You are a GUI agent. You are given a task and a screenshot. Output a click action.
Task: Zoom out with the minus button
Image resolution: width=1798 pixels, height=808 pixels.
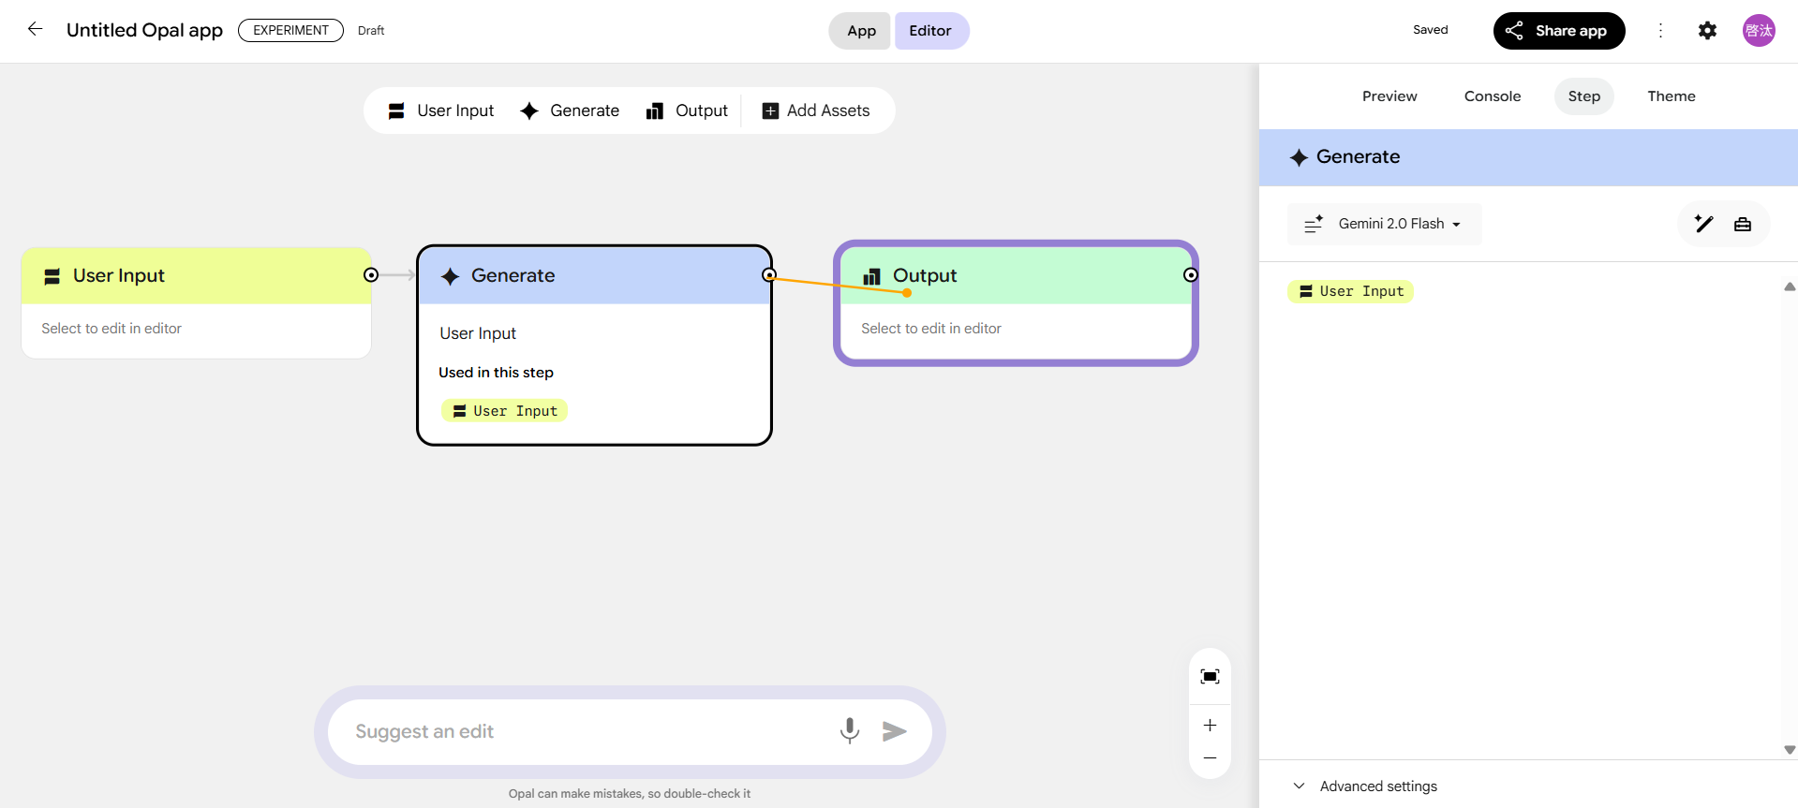click(1210, 758)
